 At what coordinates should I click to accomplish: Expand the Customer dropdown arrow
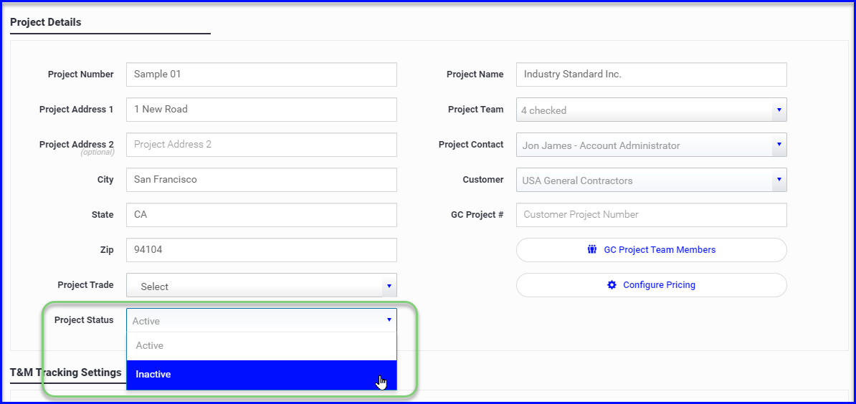click(x=779, y=180)
